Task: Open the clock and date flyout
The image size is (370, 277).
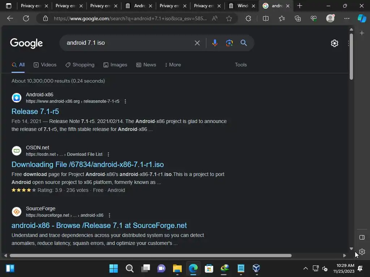Action: (x=344, y=268)
